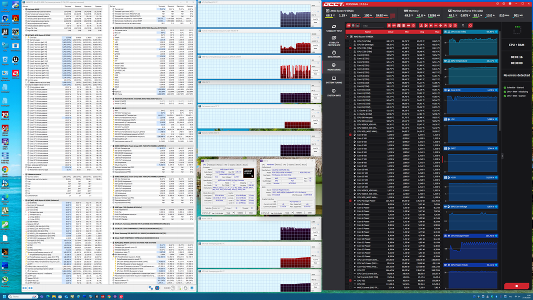Click the info icon on GPU Temperature graph
Viewport: 533px width, 300px height.
[496, 61]
